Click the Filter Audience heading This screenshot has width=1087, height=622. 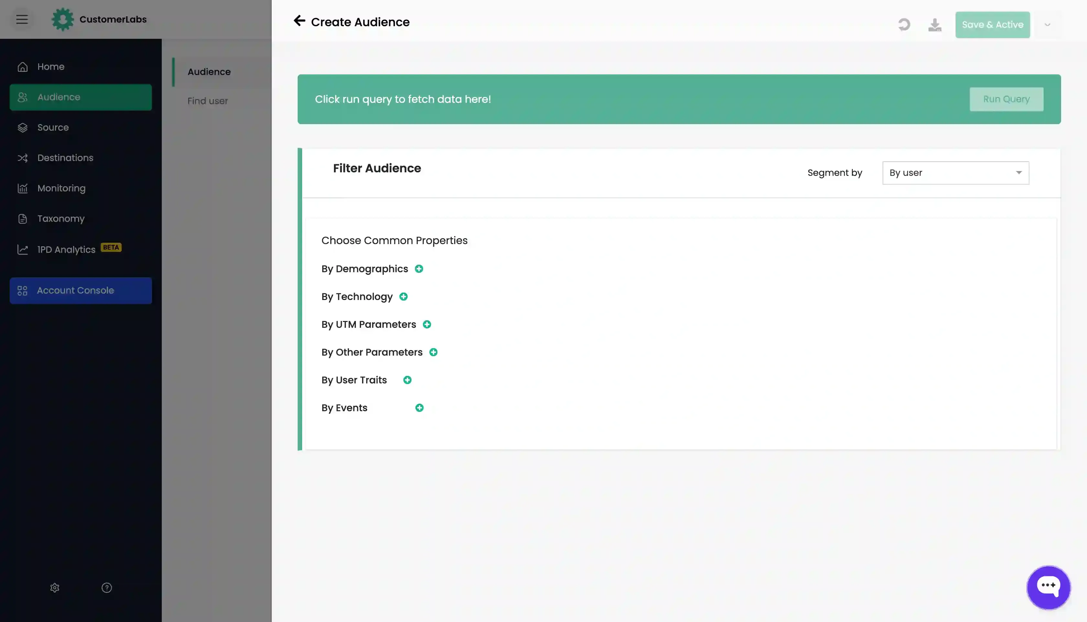tap(377, 168)
